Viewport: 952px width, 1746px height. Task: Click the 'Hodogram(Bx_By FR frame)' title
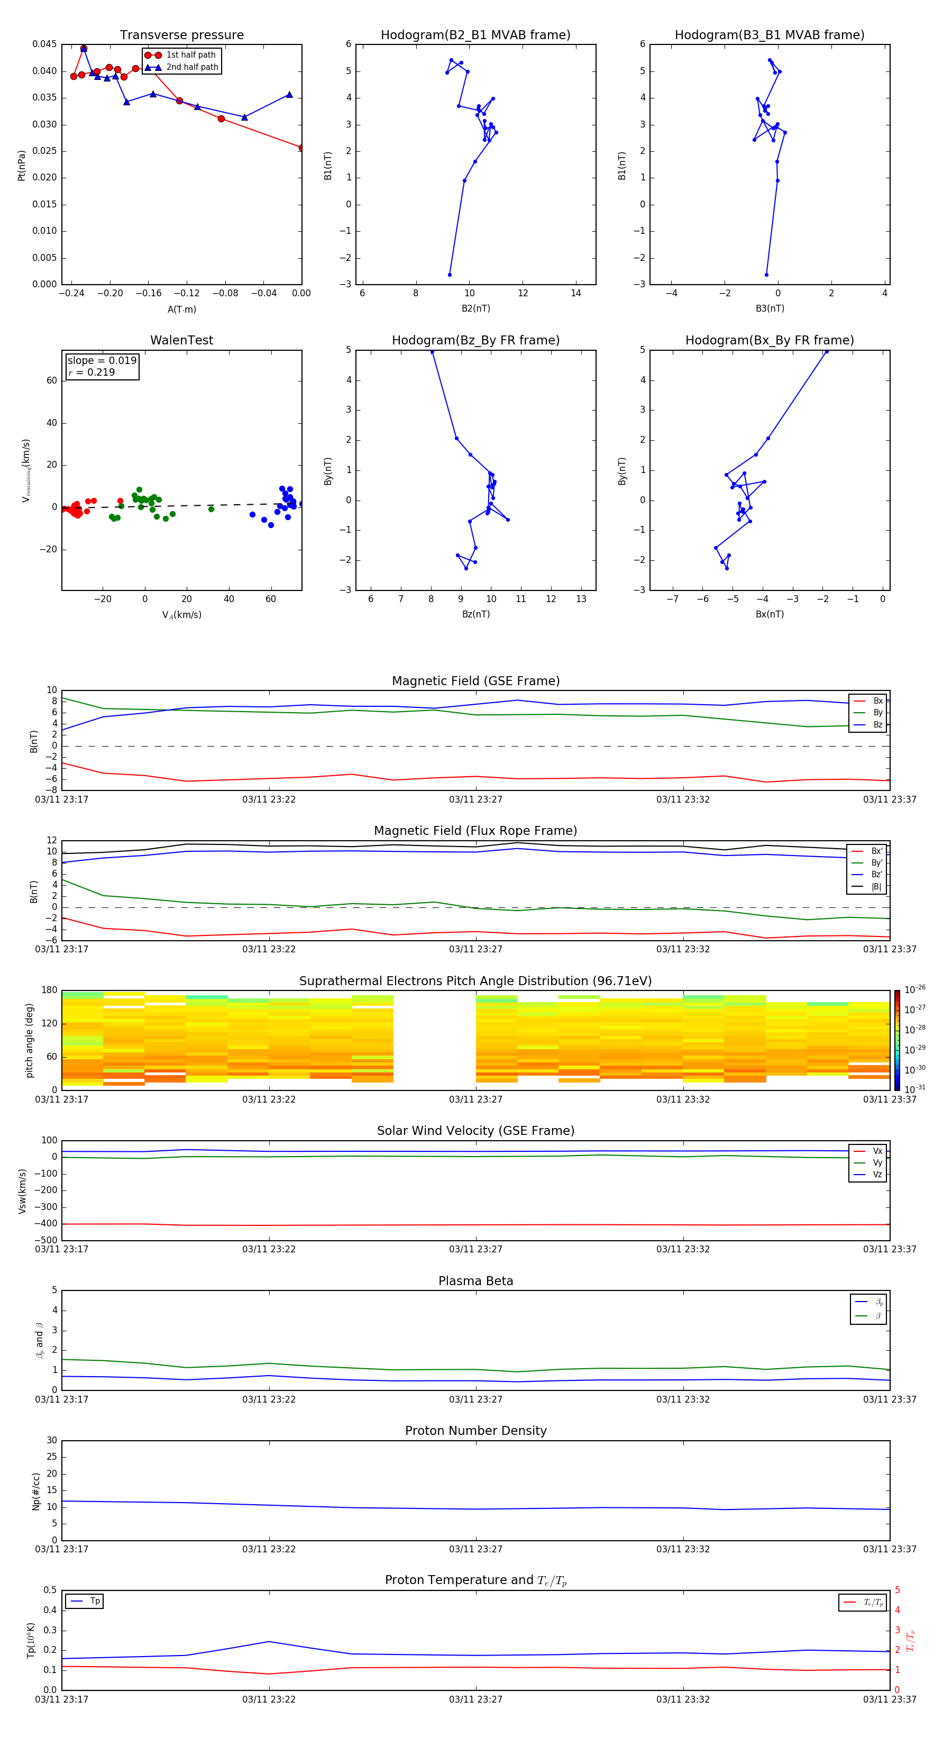pyautogui.click(x=770, y=340)
